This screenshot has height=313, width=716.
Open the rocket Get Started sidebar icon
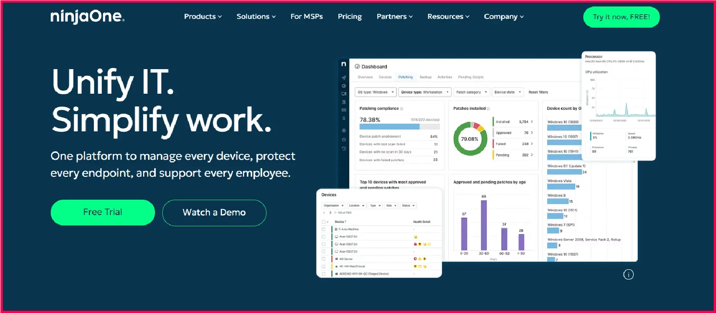[x=344, y=78]
